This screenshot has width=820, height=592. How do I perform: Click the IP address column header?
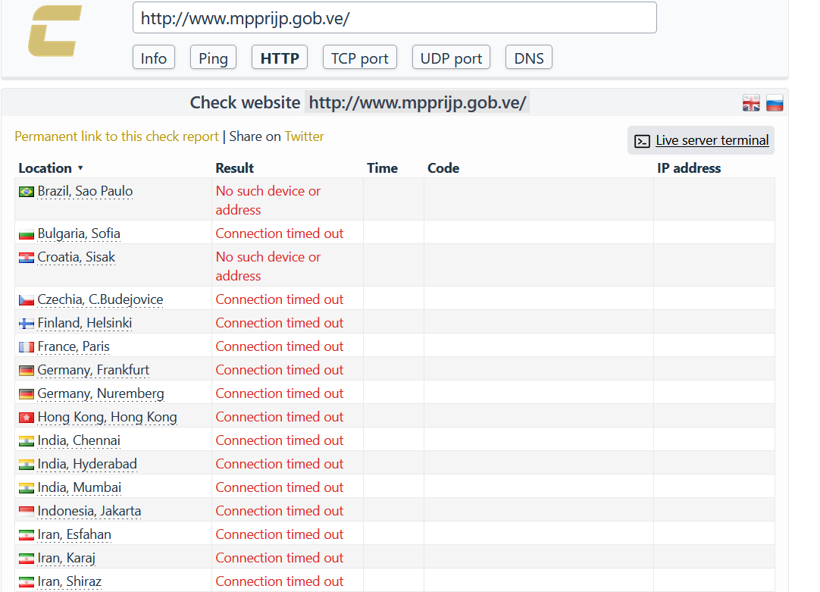689,168
